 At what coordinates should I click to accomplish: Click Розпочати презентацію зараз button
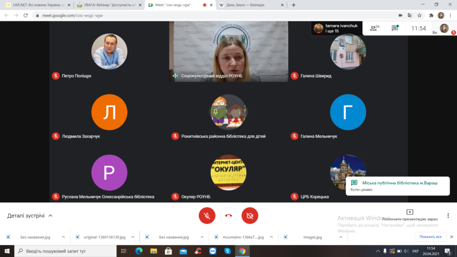point(410,216)
